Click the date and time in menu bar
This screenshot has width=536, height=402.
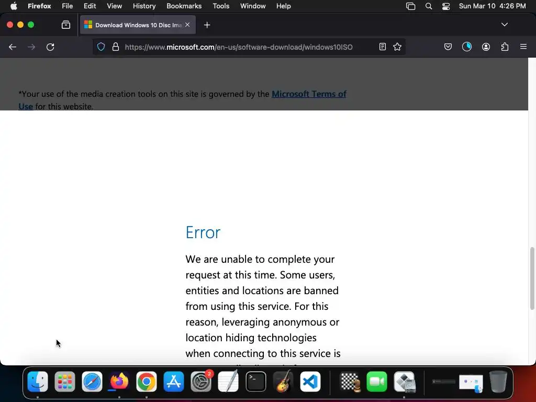pyautogui.click(x=492, y=6)
